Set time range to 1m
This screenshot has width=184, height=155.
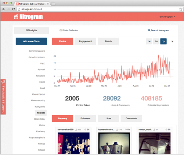click(x=156, y=41)
